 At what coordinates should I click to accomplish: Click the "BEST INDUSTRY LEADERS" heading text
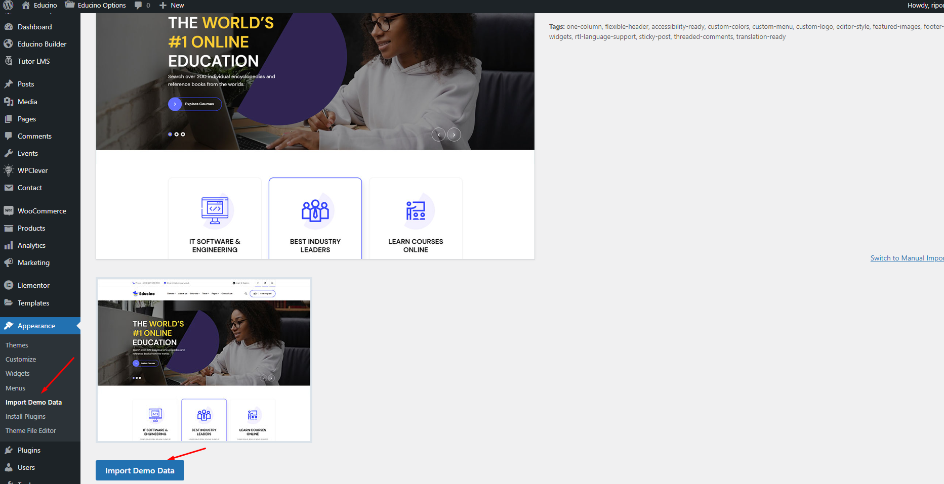point(315,245)
